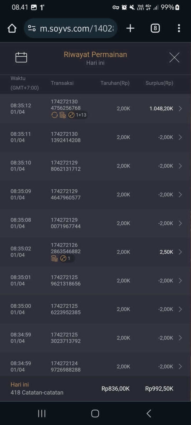Screen dimensions: 191x425
Task: Tap the browser home icon
Action: [x=12, y=28]
